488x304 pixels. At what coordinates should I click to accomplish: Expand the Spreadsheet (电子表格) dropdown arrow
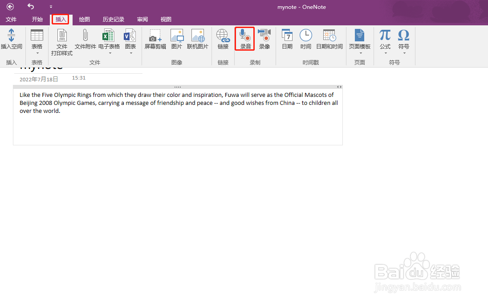tap(110, 53)
